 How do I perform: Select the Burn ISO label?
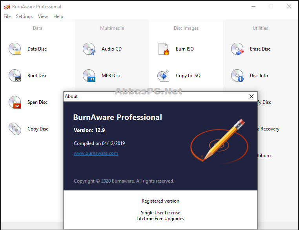[x=185, y=49]
